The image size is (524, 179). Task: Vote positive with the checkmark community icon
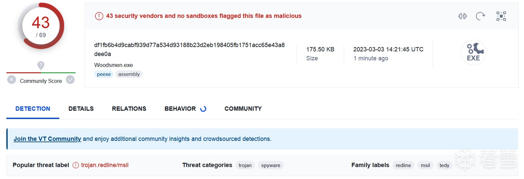(70, 80)
